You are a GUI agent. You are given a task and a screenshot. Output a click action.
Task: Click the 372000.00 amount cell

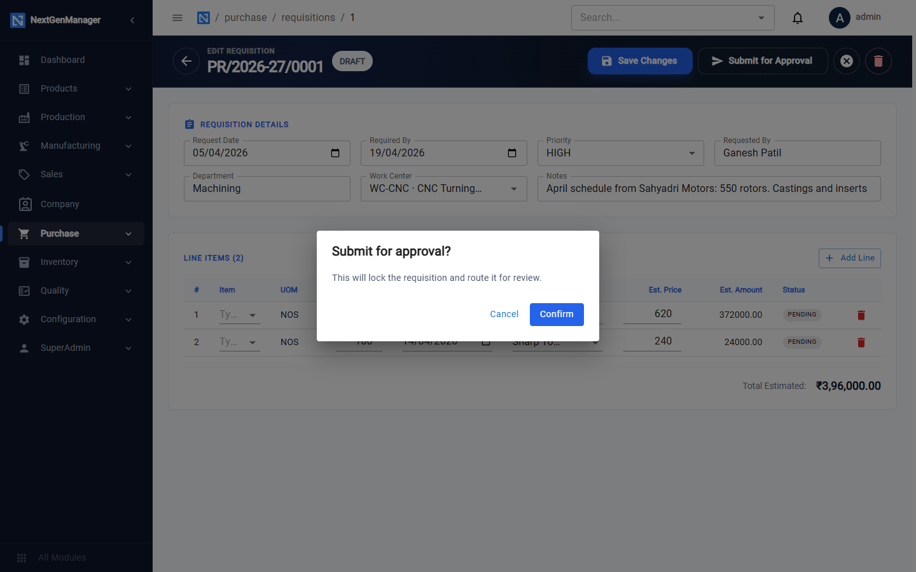pos(740,315)
